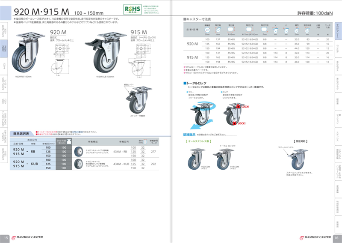Viewport: 342px width, 243px height.
Task: Click the 別注対応 label
Action: click(301, 141)
